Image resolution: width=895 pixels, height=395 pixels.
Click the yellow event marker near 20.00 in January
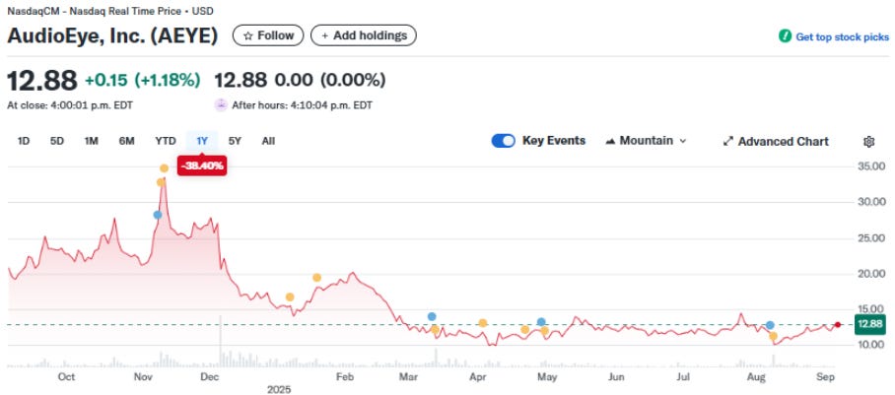tap(316, 278)
